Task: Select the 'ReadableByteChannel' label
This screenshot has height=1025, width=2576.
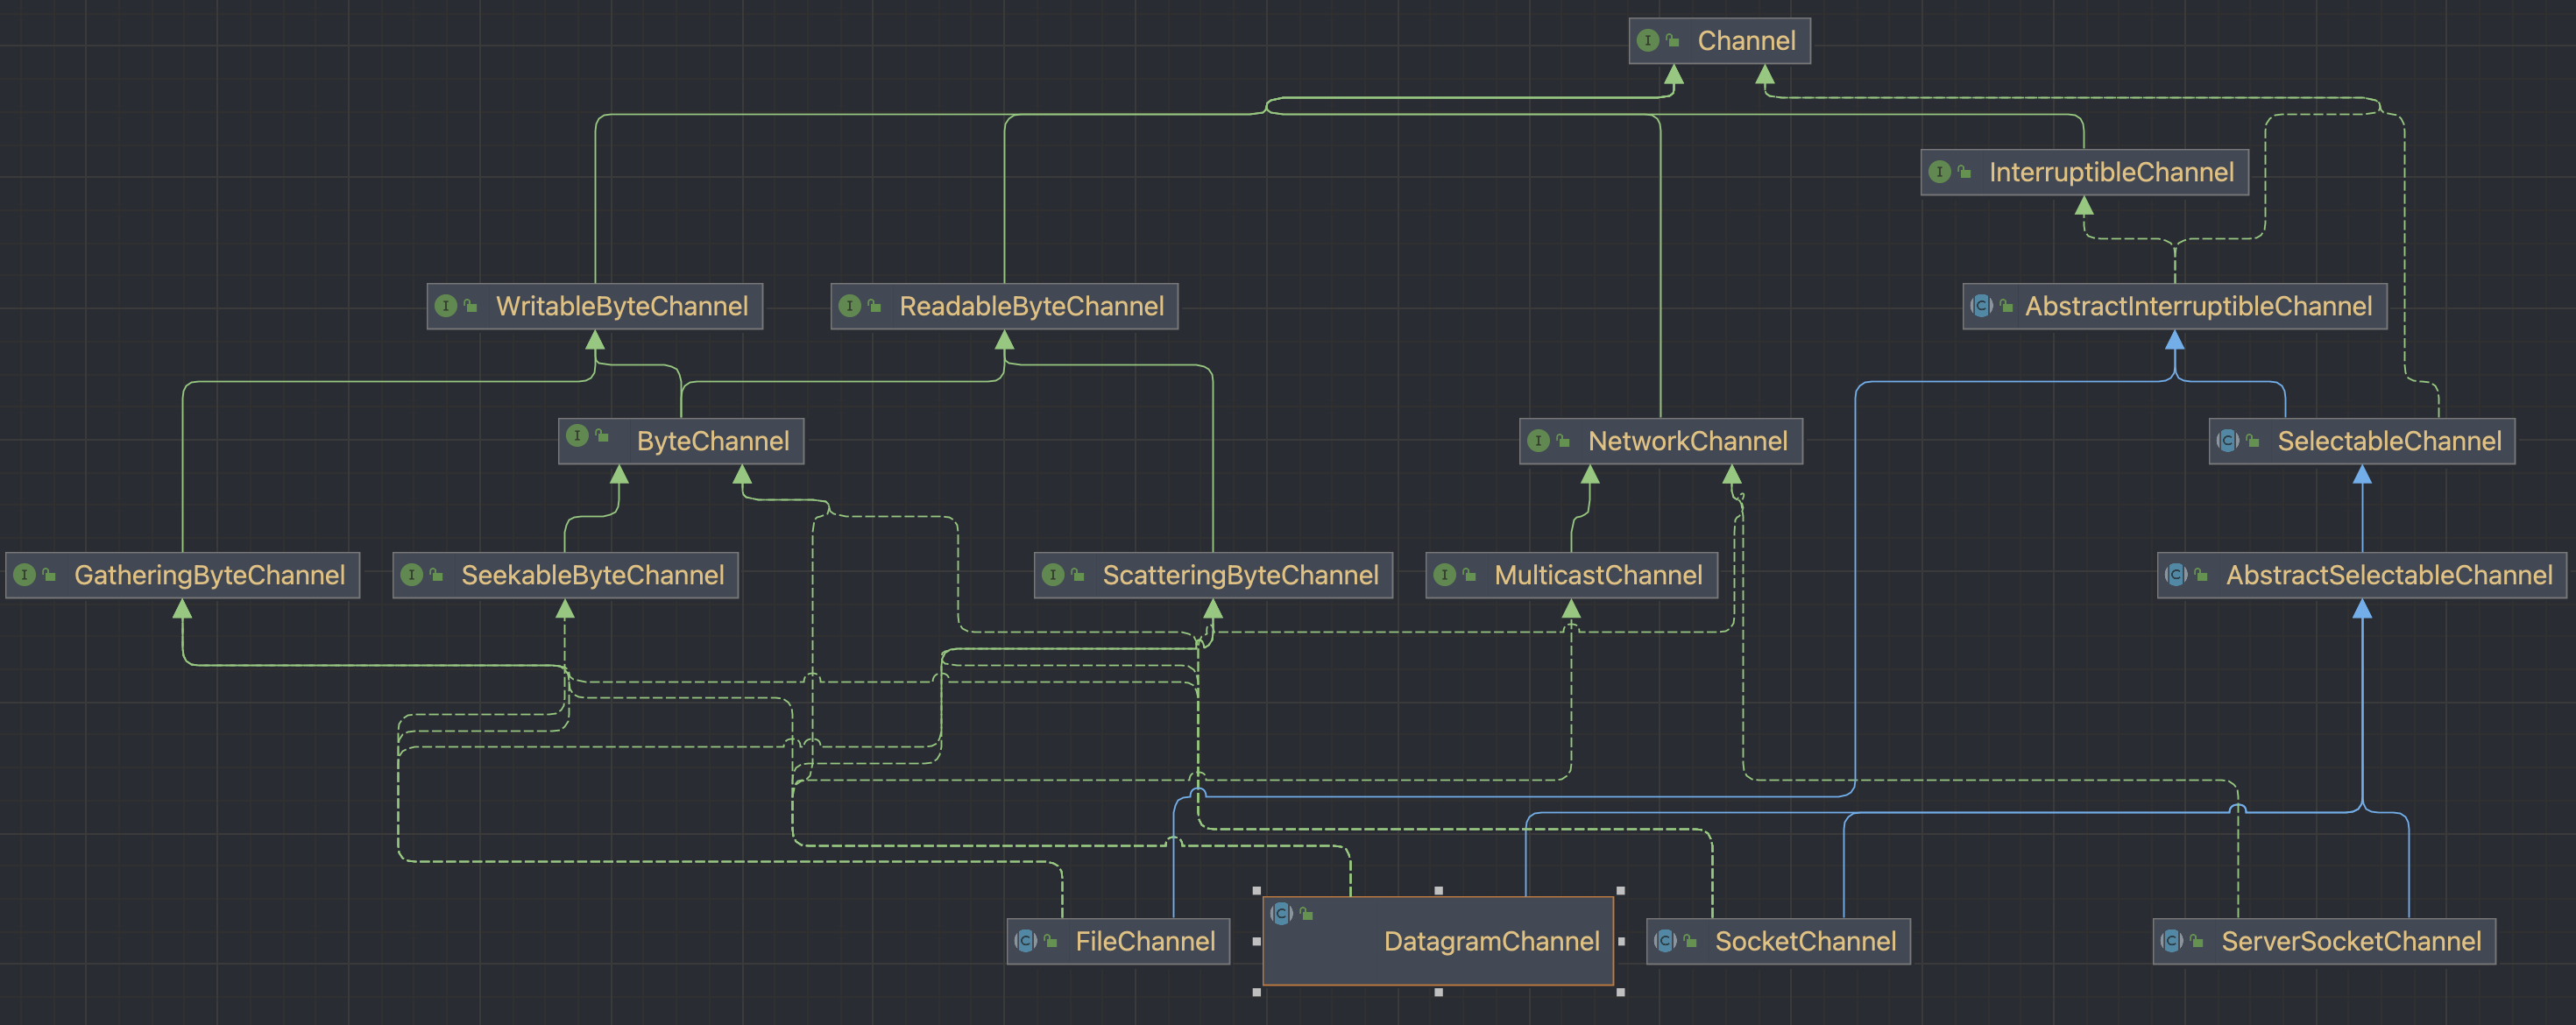Action: pos(1031,306)
